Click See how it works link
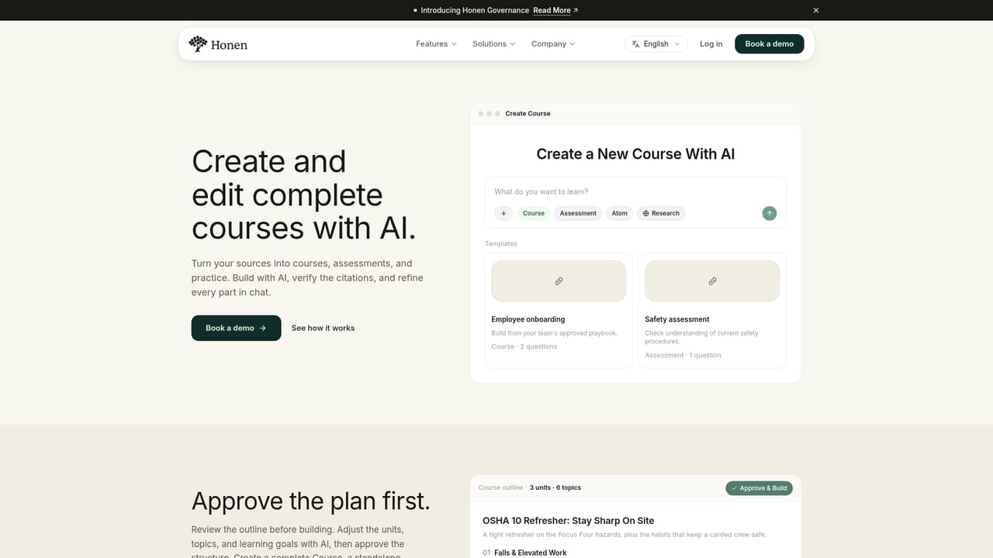This screenshot has height=558, width=993. (323, 328)
